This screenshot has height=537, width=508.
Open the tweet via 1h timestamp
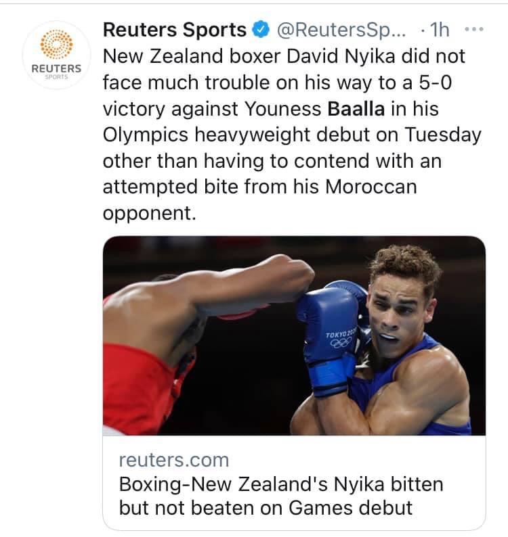coord(440,30)
